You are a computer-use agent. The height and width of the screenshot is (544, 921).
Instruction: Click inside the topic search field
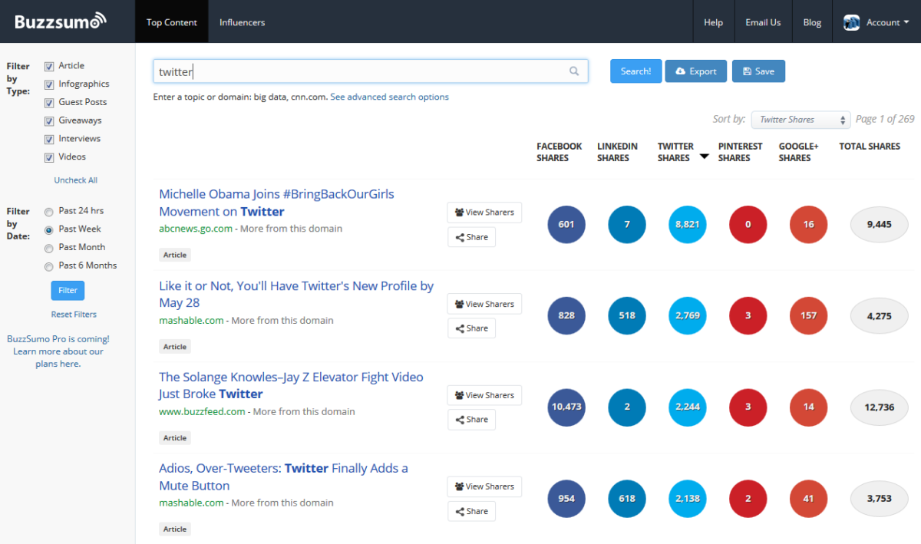pos(361,71)
